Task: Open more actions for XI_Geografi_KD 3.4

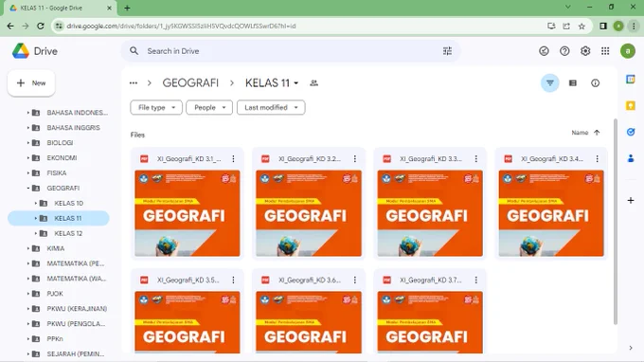Action: pyautogui.click(x=598, y=158)
